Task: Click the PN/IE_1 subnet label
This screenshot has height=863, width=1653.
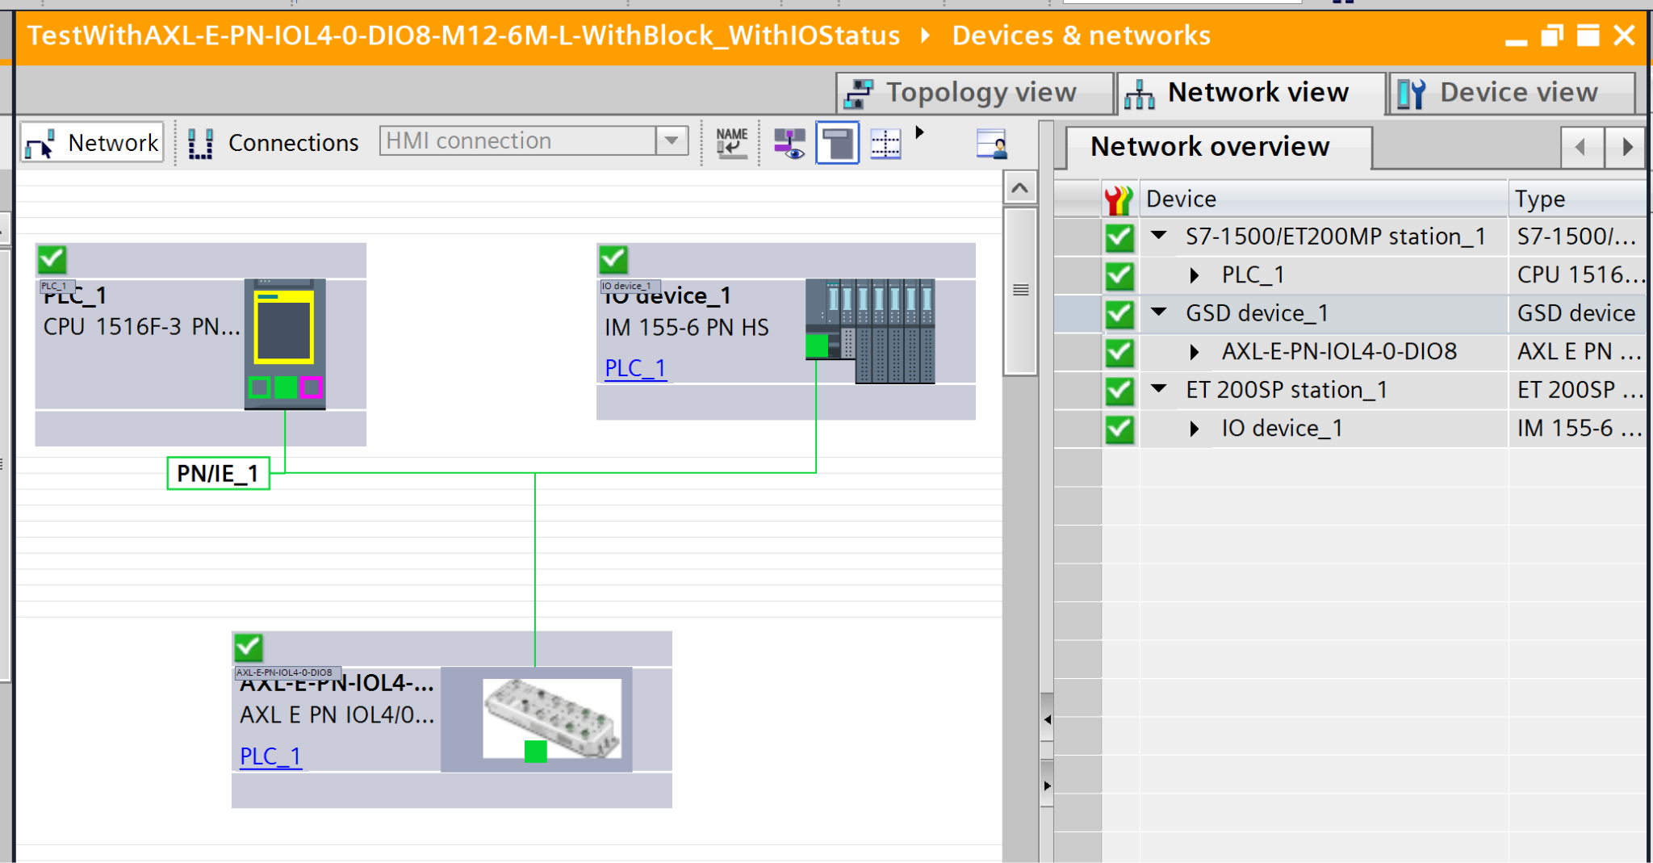Action: 218,473
